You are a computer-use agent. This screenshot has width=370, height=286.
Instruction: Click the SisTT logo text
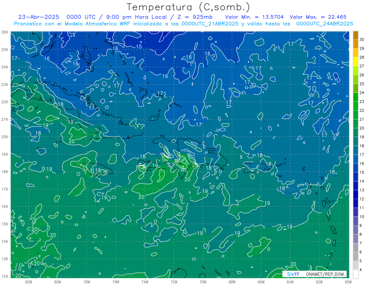click(x=293, y=274)
